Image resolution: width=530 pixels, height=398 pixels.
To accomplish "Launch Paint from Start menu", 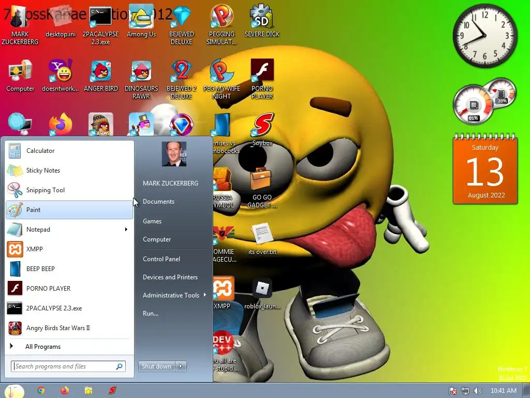I will [69, 210].
